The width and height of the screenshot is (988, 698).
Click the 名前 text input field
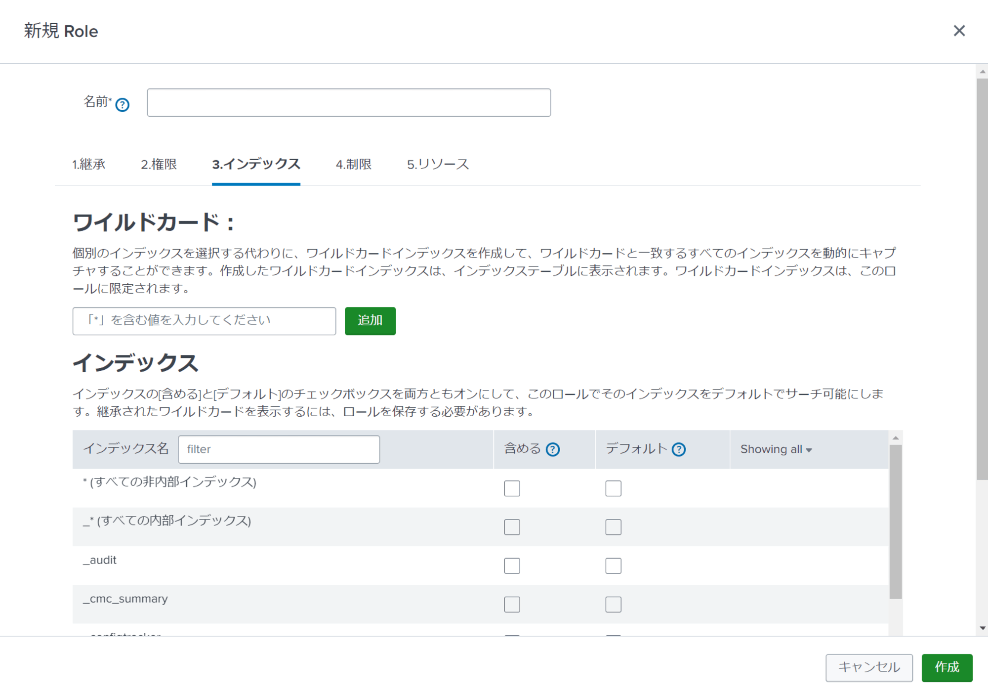349,102
